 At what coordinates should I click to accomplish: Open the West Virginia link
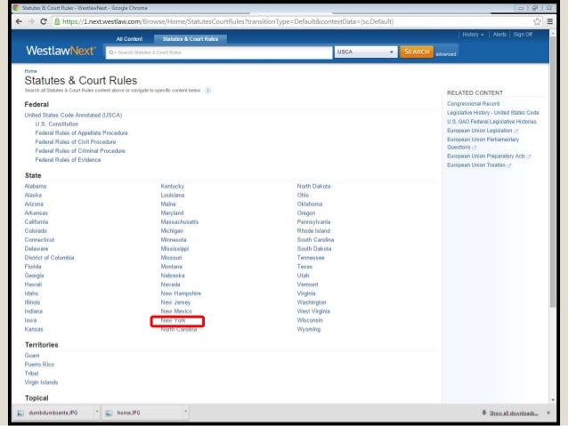click(313, 311)
